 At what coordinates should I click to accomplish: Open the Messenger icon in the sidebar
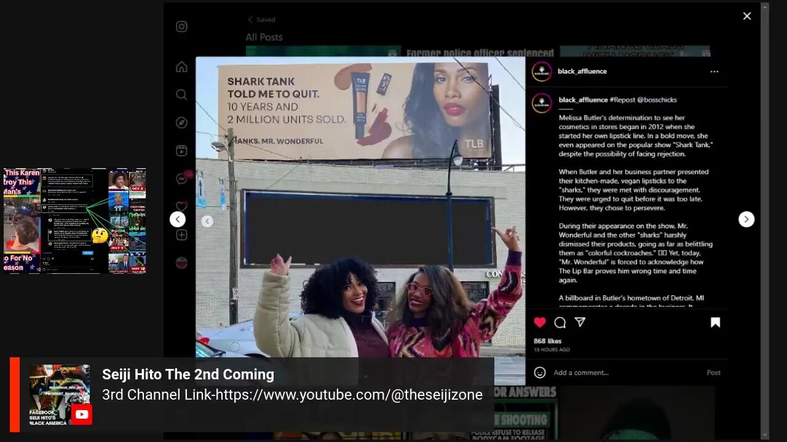pyautogui.click(x=181, y=179)
